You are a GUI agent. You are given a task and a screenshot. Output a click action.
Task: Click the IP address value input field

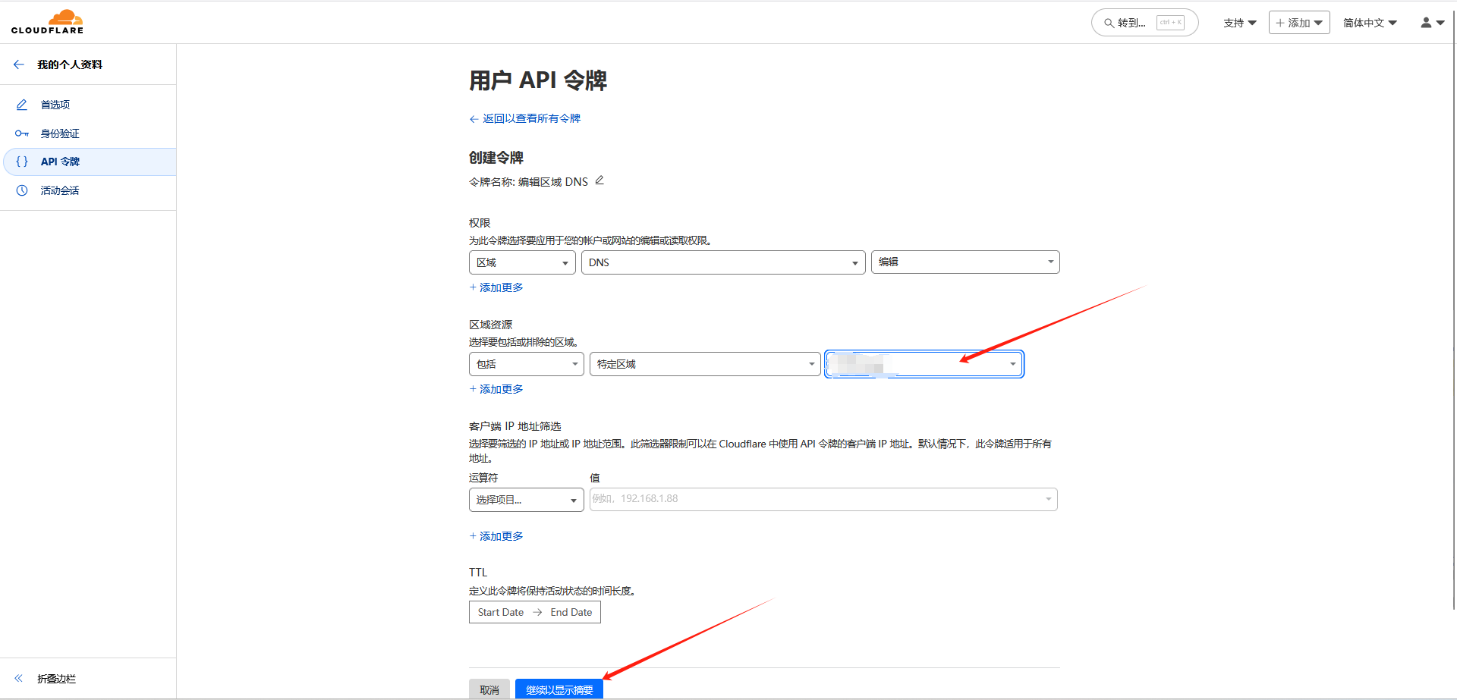click(x=816, y=499)
